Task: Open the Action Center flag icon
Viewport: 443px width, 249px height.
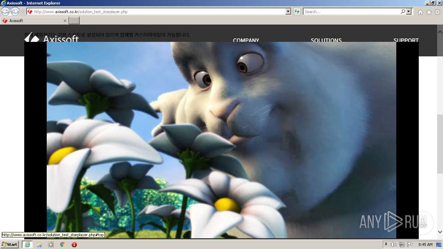Action: pos(410,245)
